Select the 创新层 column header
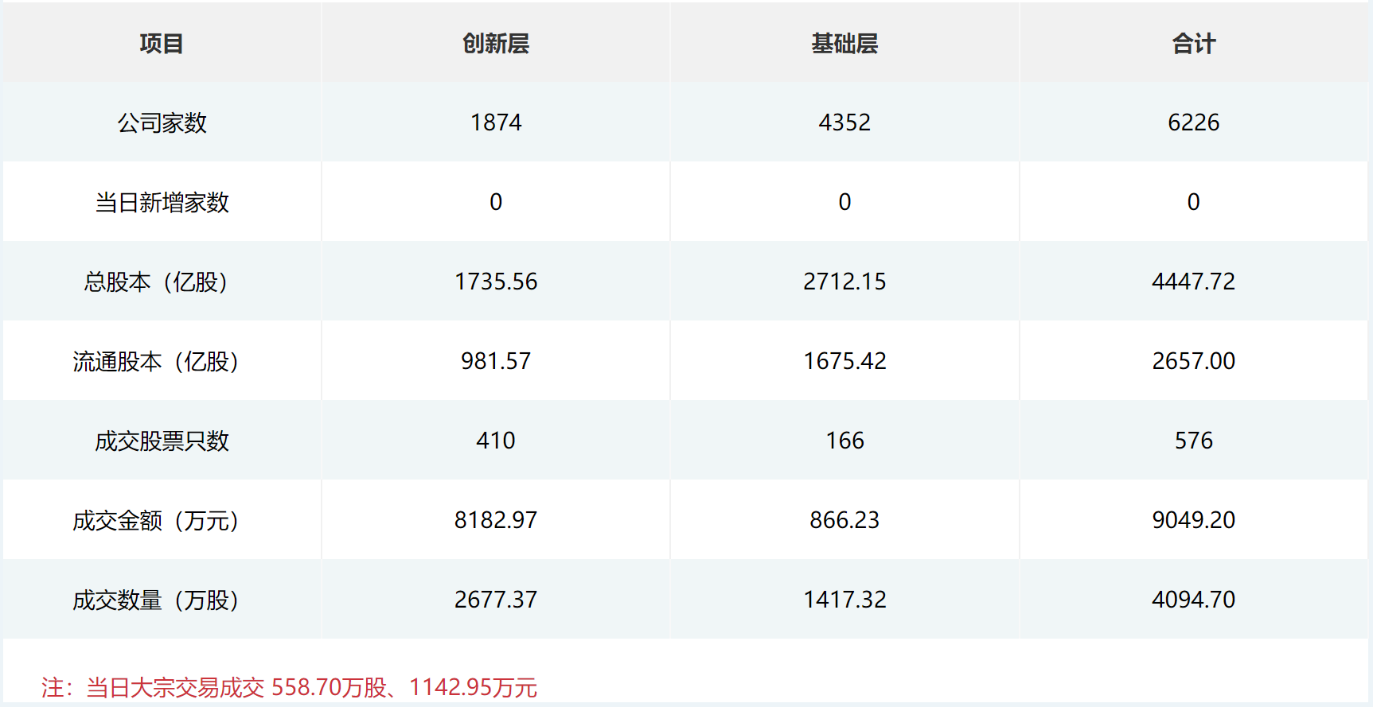The image size is (1373, 707). [x=496, y=44]
